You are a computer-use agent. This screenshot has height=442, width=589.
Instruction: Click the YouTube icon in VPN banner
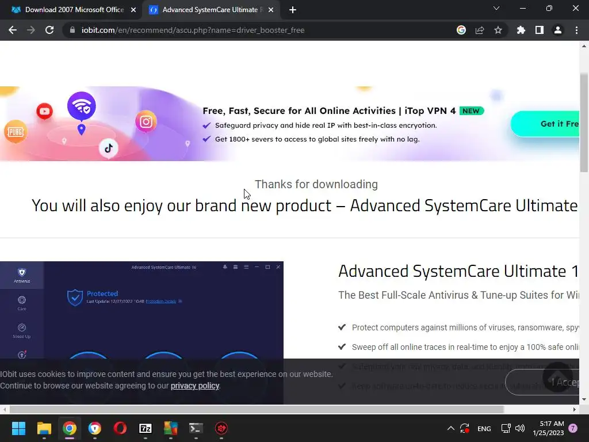[44, 111]
